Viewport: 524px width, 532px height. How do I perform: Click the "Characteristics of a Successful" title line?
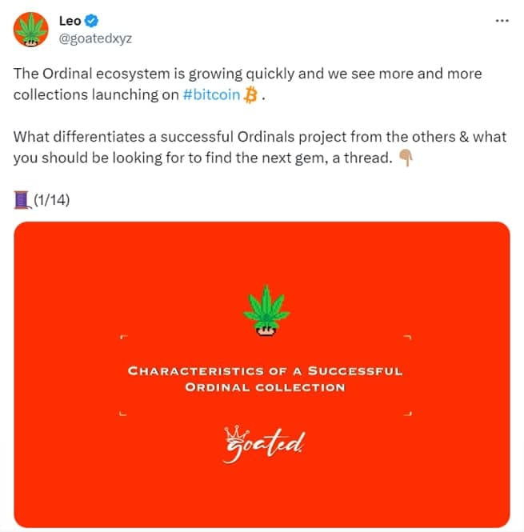pos(265,371)
